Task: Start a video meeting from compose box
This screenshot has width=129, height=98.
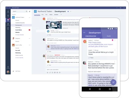Action: 60,72
